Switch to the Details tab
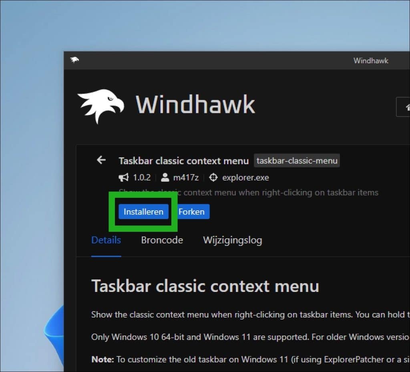The height and width of the screenshot is (372, 410). point(106,240)
